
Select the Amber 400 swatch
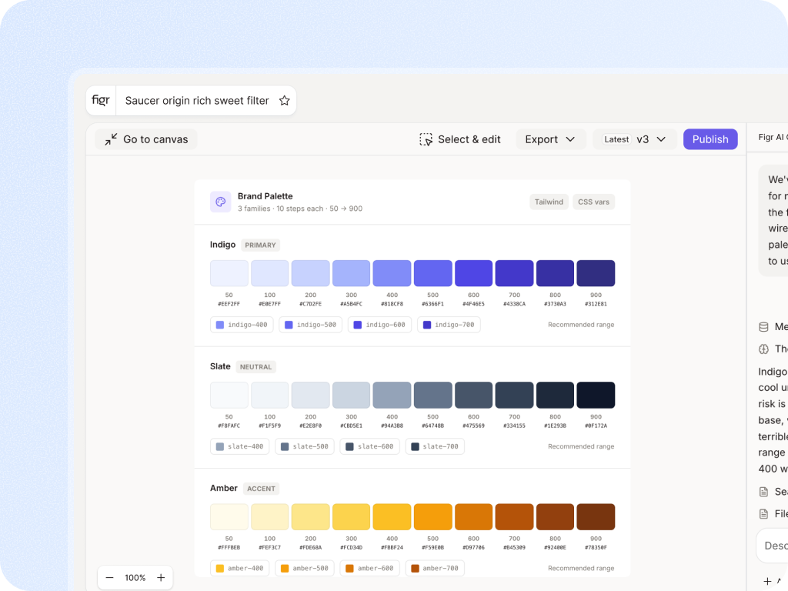click(392, 516)
